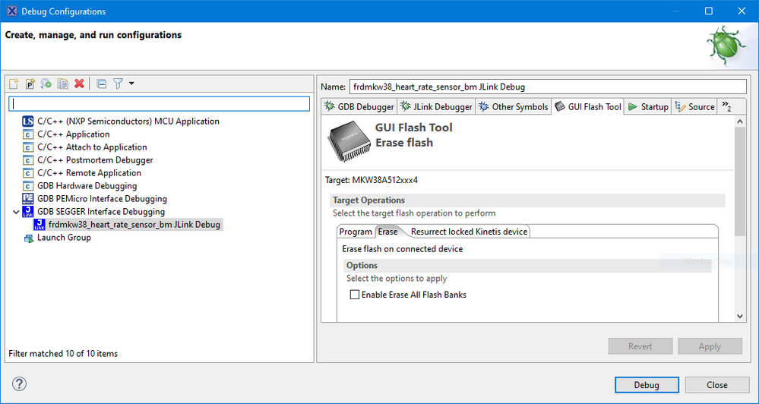Click the scroll down arrow in flash panel
This screenshot has width=759, height=404.
coord(740,316)
